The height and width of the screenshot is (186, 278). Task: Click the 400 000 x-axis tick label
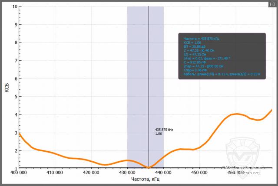click(x=20, y=173)
